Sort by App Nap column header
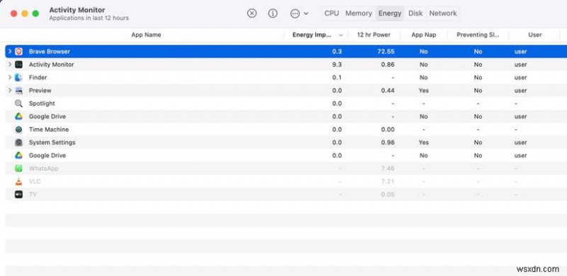Image resolution: width=567 pixels, height=276 pixels. pyautogui.click(x=424, y=35)
